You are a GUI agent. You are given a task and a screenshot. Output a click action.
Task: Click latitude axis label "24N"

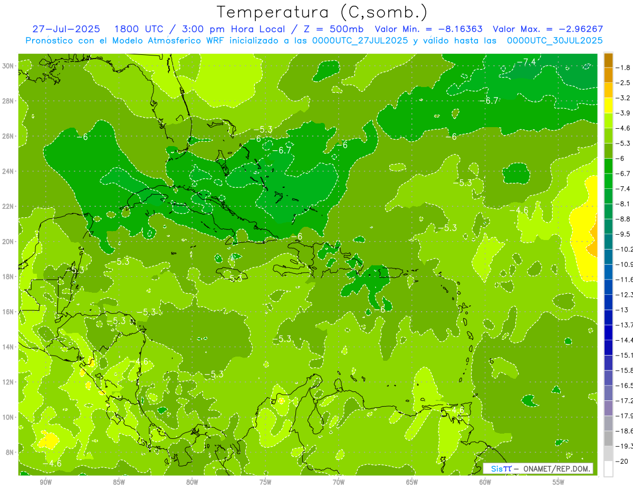[x=9, y=171]
